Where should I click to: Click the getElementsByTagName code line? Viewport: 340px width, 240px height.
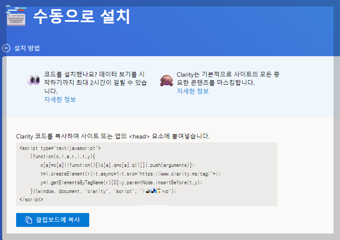point(121,183)
